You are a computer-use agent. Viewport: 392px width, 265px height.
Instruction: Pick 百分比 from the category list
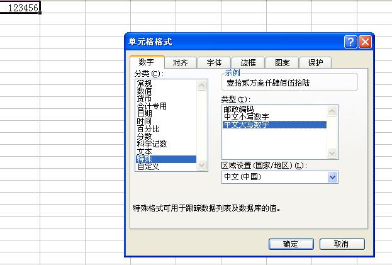click(x=148, y=129)
